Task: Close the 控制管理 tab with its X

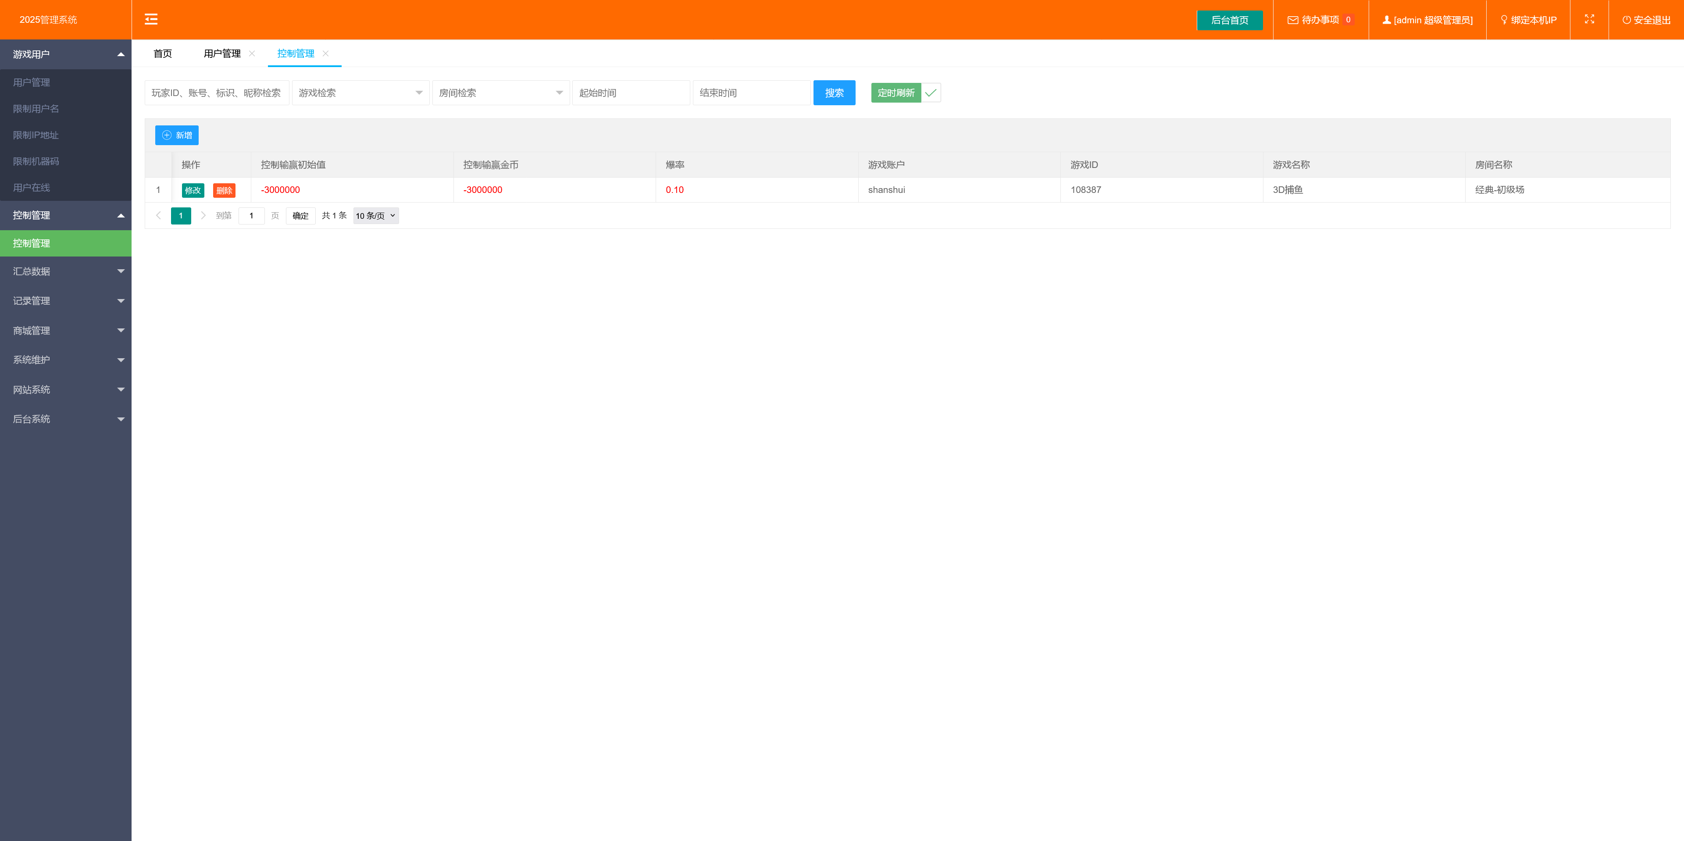Action: tap(325, 53)
